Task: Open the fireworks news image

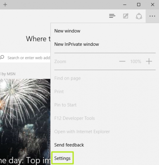Action: coord(25,122)
